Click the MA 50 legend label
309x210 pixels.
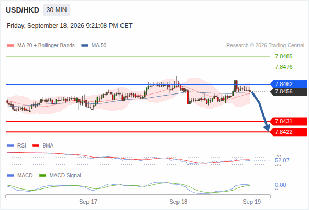pos(99,46)
